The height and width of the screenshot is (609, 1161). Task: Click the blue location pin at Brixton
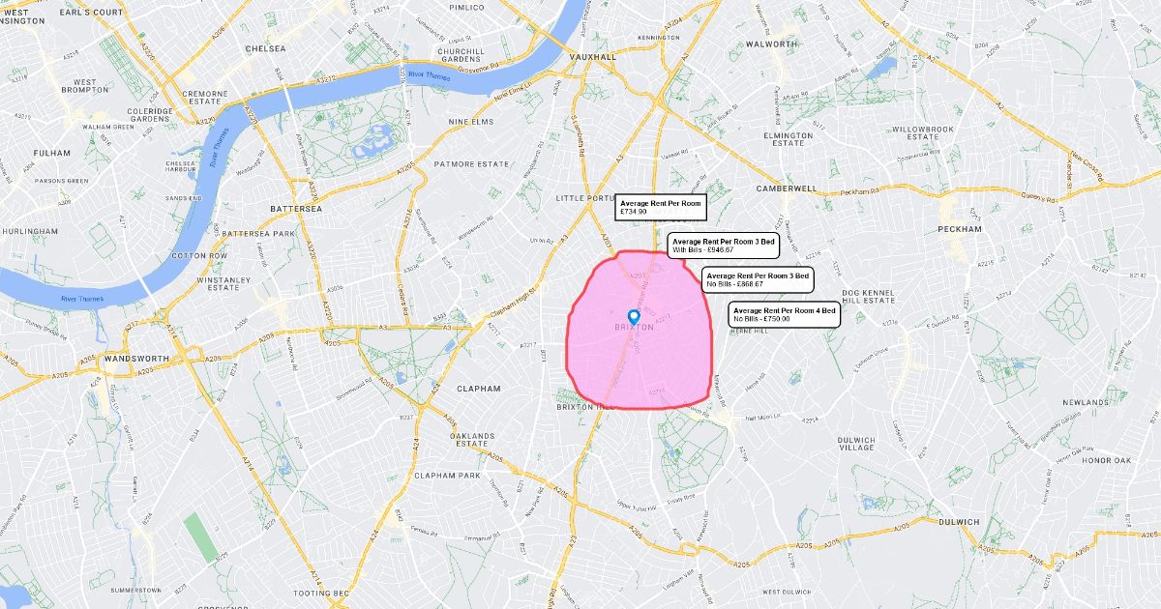click(634, 317)
